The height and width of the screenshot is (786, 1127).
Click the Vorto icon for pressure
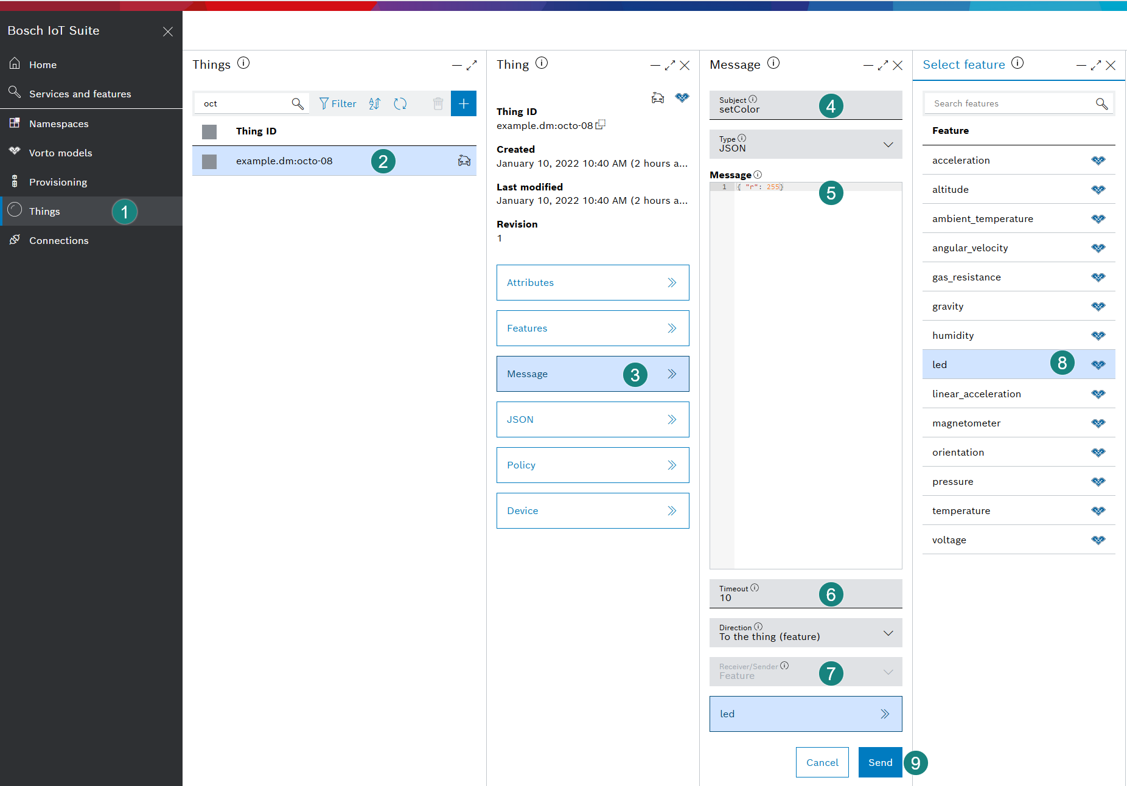(1098, 482)
